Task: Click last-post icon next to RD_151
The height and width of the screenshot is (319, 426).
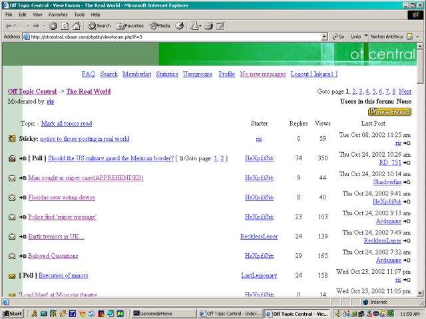Action: click(407, 163)
